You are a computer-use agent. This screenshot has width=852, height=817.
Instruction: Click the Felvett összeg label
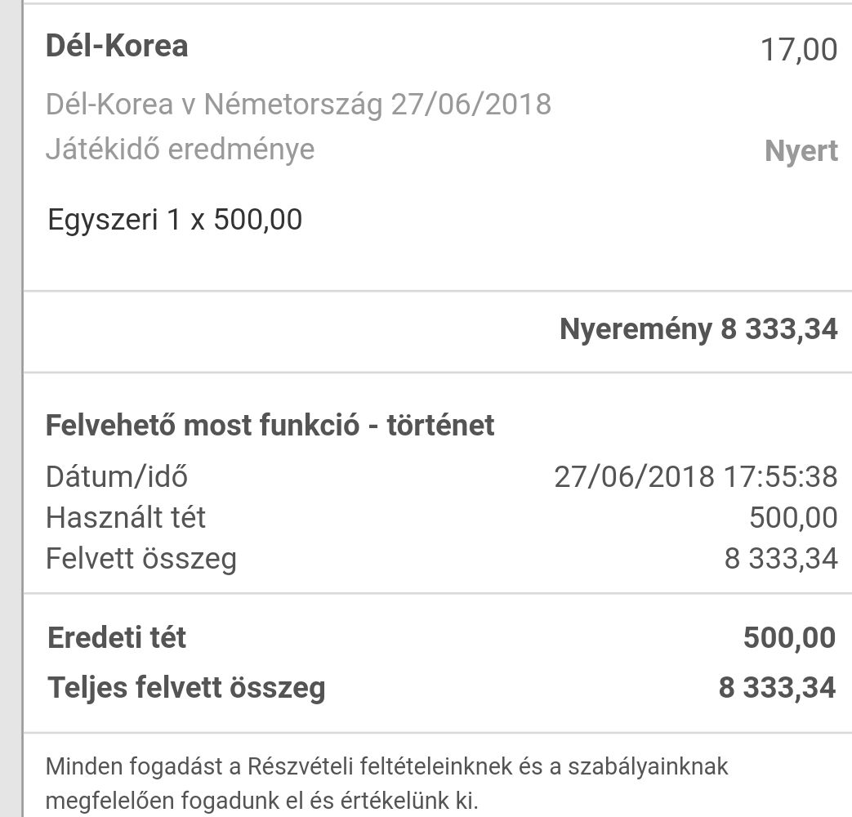coord(141,560)
